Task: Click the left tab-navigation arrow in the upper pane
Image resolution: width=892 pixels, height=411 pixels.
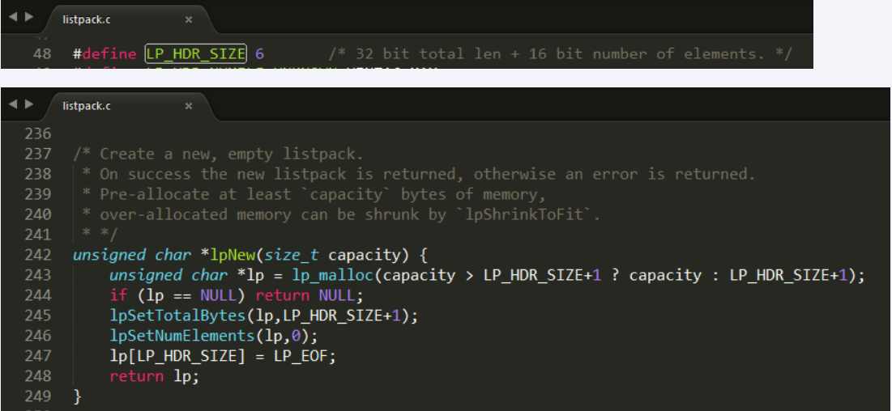Action: point(12,17)
